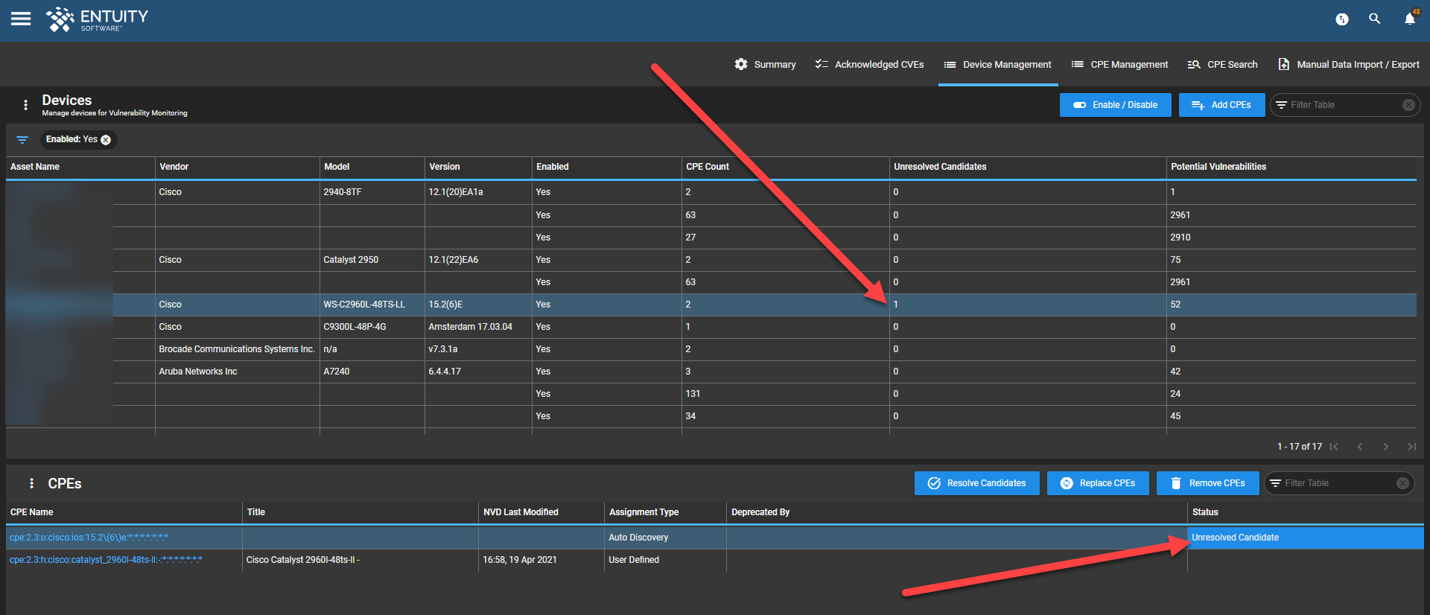Screen dimensions: 1430x615
Task: Open the catalyst_2960l-48ts-ll CPE link
Action: pos(106,560)
